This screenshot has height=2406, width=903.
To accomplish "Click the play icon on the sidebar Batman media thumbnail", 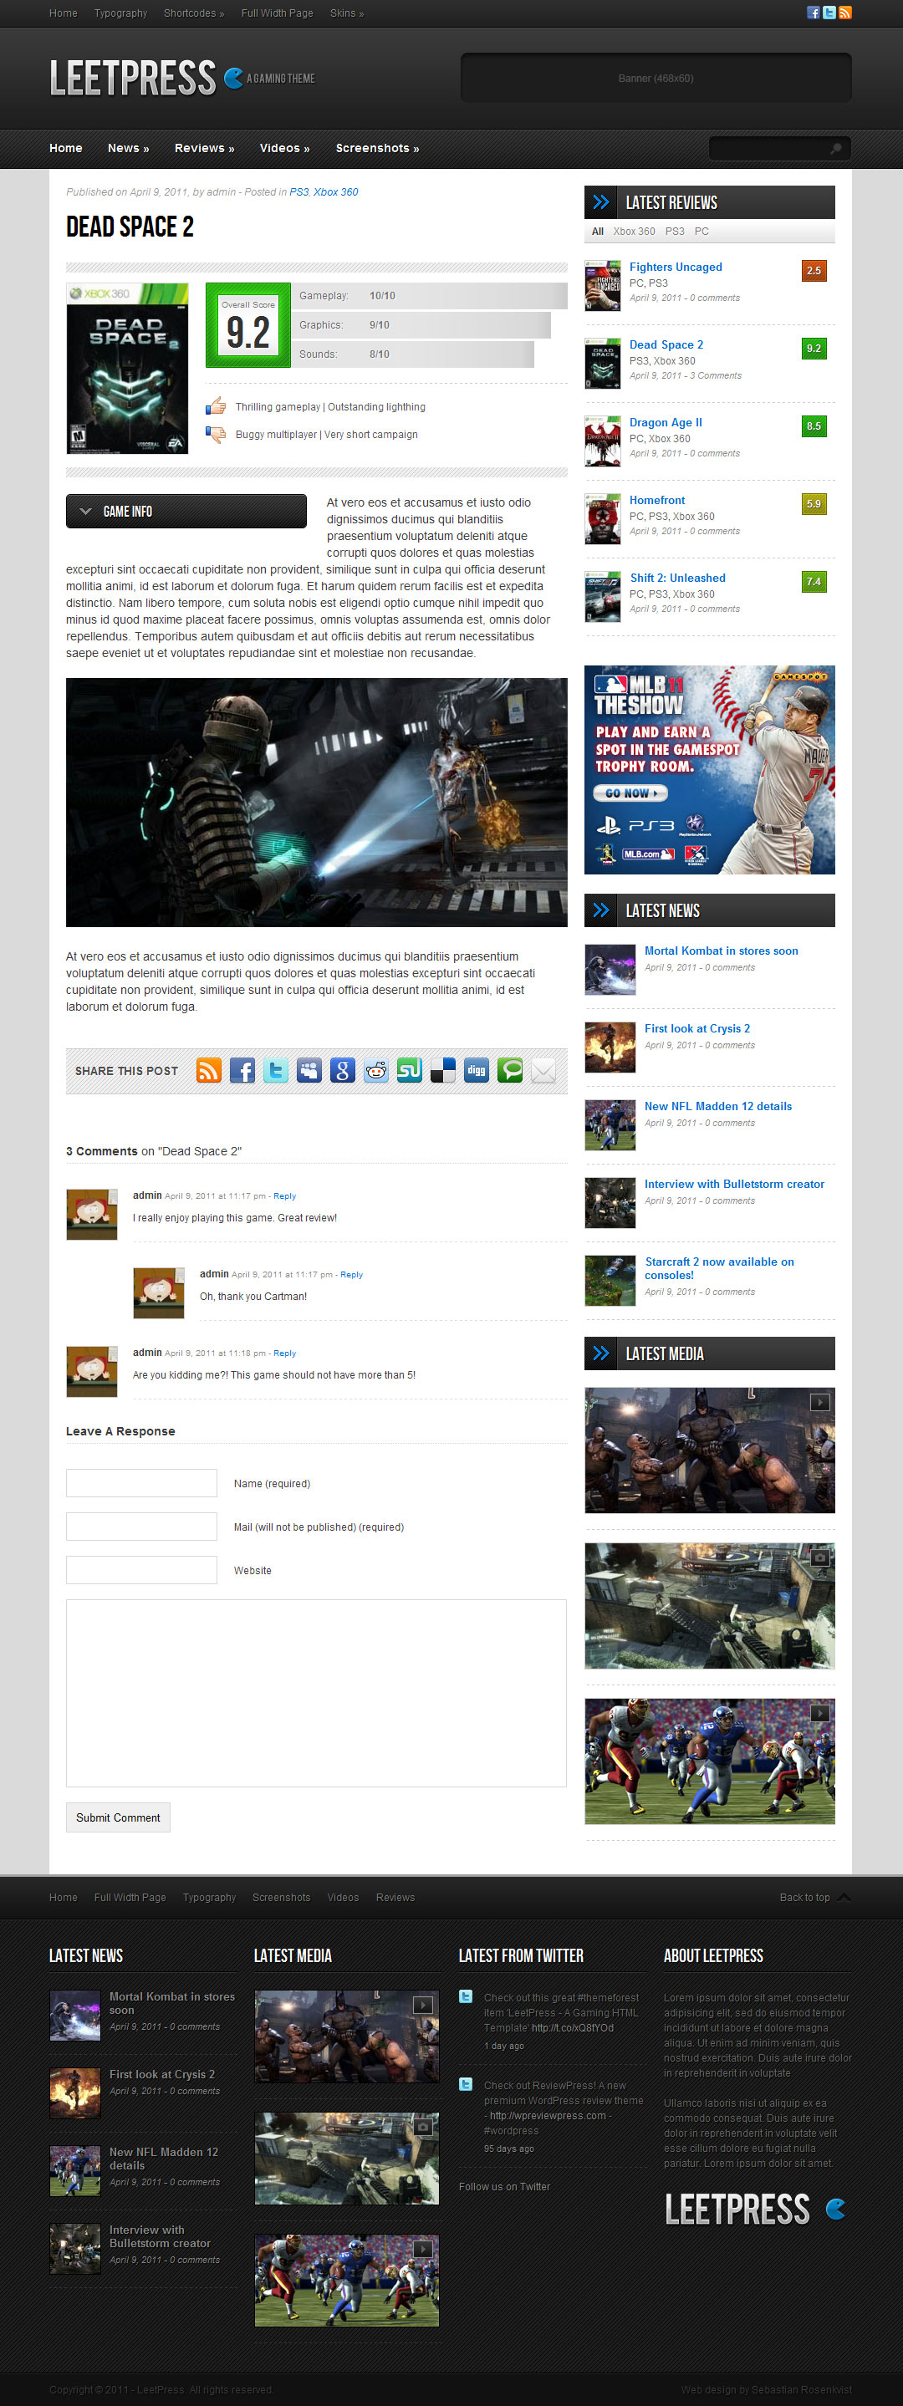I will tap(819, 1402).
